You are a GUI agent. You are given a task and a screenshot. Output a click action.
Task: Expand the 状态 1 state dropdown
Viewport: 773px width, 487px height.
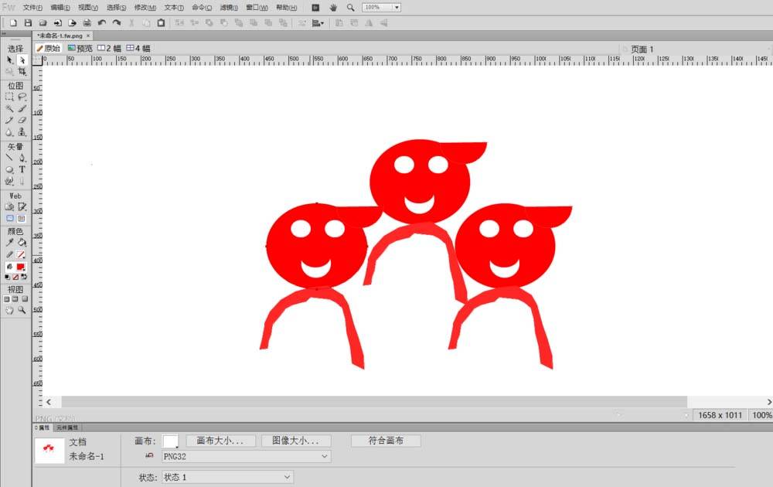[x=226, y=477]
